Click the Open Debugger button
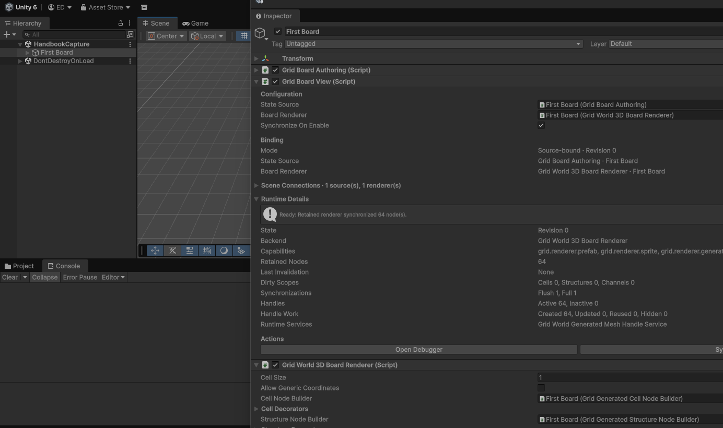The image size is (723, 428). pyautogui.click(x=419, y=350)
